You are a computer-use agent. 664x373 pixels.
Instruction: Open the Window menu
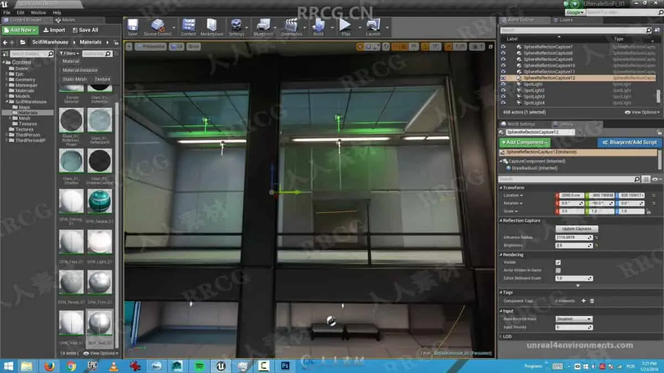38,12
